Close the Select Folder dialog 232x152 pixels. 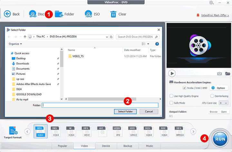pos(159,30)
